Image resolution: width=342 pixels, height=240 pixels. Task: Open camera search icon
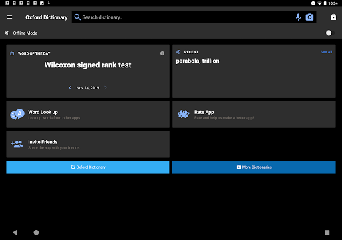point(309,17)
